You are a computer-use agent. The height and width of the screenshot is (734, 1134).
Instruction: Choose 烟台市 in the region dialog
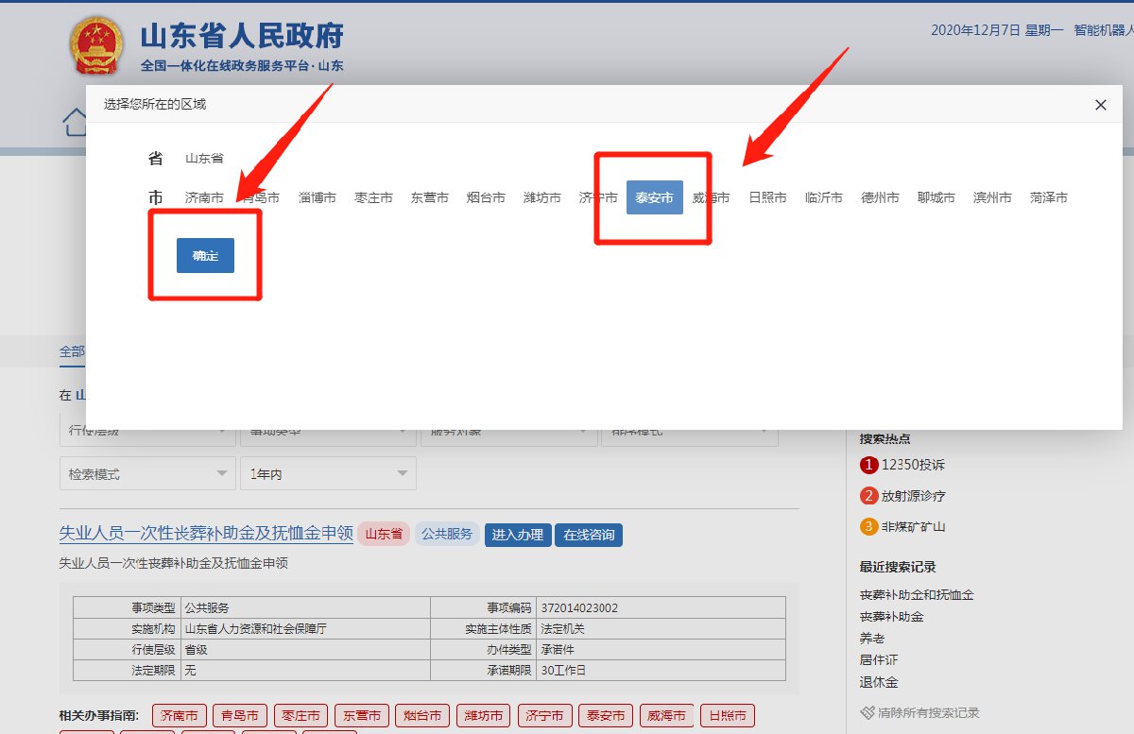pyautogui.click(x=486, y=197)
